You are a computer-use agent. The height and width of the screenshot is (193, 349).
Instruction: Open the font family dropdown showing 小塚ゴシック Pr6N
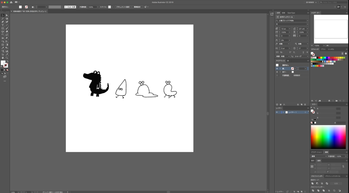click(x=308, y=20)
